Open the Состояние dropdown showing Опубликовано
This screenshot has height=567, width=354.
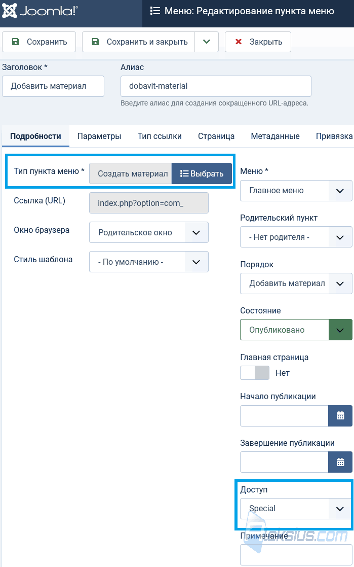(296, 330)
